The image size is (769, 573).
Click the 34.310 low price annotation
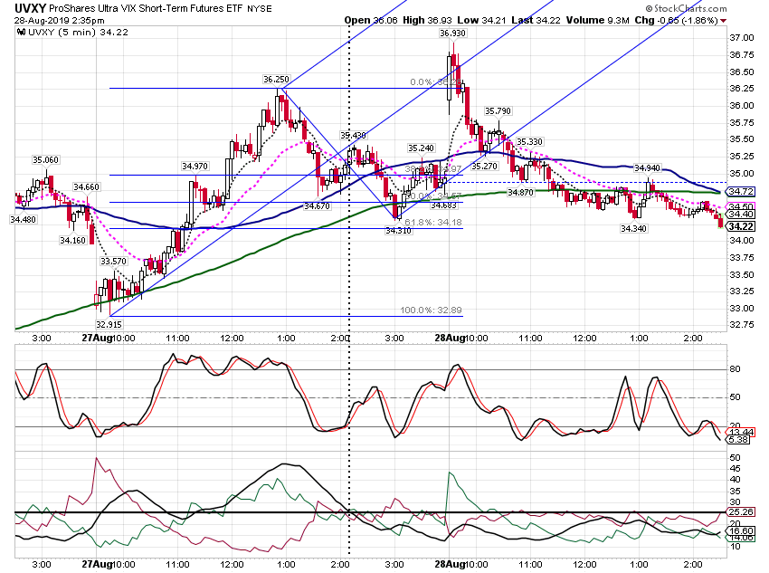(x=398, y=231)
